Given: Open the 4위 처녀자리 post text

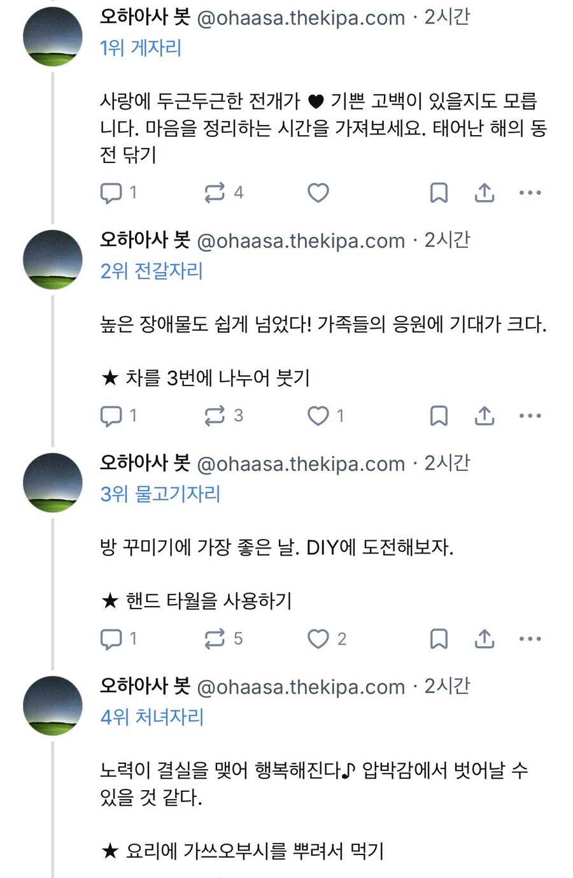Looking at the screenshot, I should point(313,784).
